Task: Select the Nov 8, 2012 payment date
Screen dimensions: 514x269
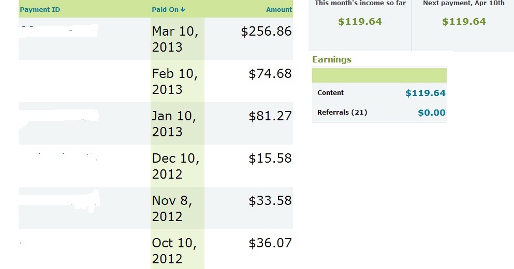Action: click(x=172, y=208)
